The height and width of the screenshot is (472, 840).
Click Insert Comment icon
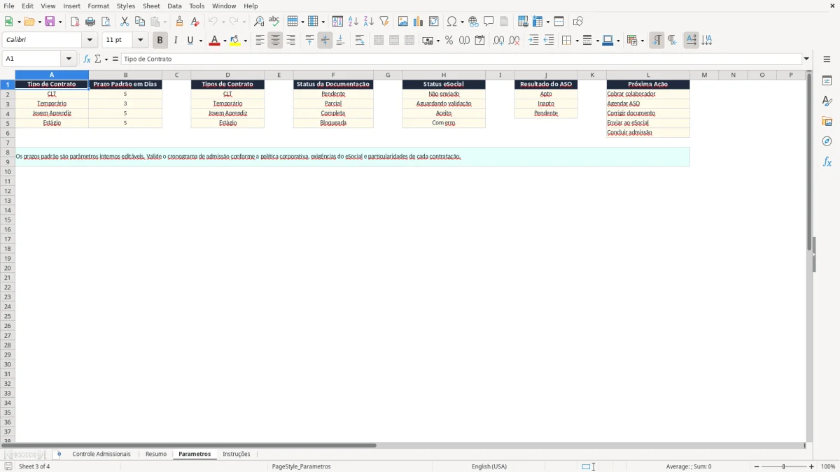pos(489,22)
